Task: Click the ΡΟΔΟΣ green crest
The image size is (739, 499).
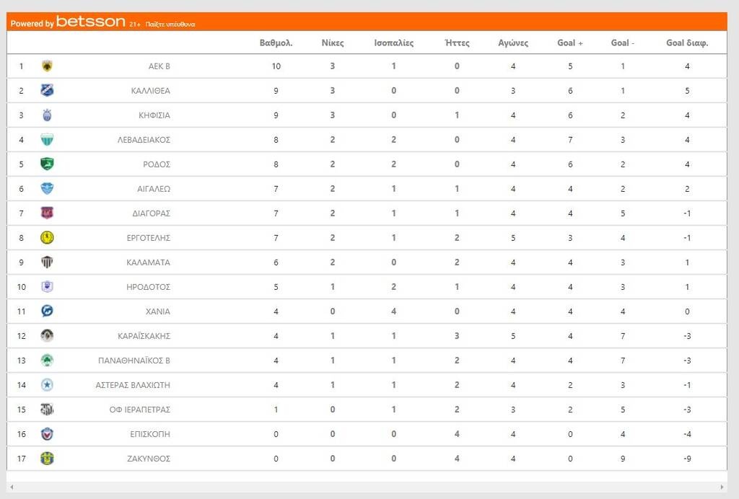Action: click(x=47, y=164)
